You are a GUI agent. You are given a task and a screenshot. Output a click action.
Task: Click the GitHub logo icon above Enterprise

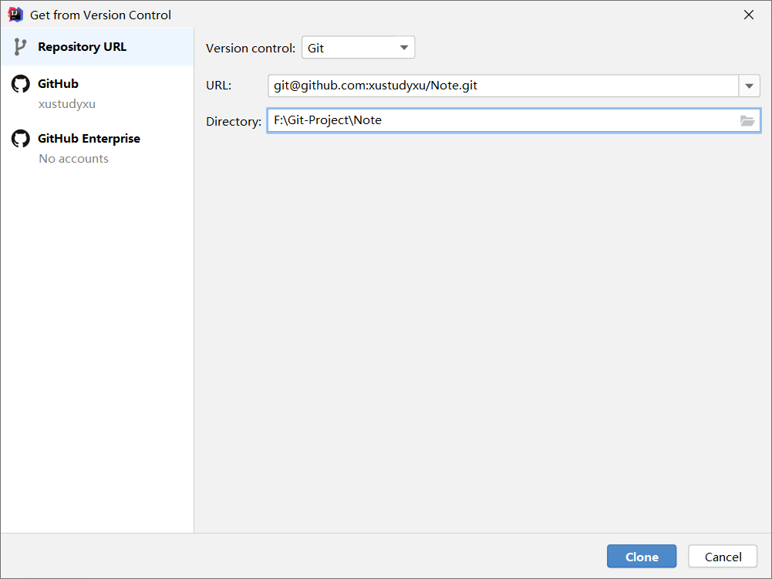[21, 84]
